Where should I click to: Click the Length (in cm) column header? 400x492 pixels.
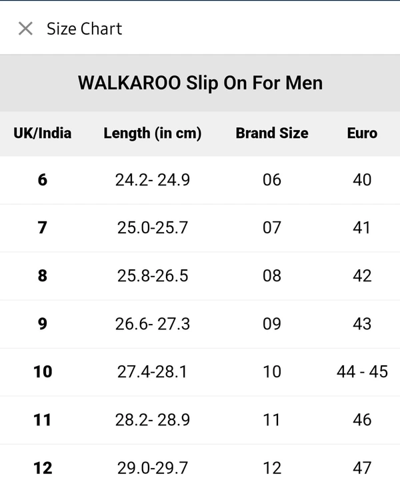(x=153, y=133)
